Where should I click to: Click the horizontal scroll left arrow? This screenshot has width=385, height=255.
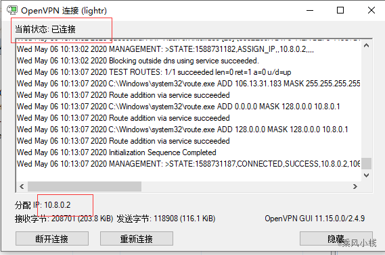[22, 186]
